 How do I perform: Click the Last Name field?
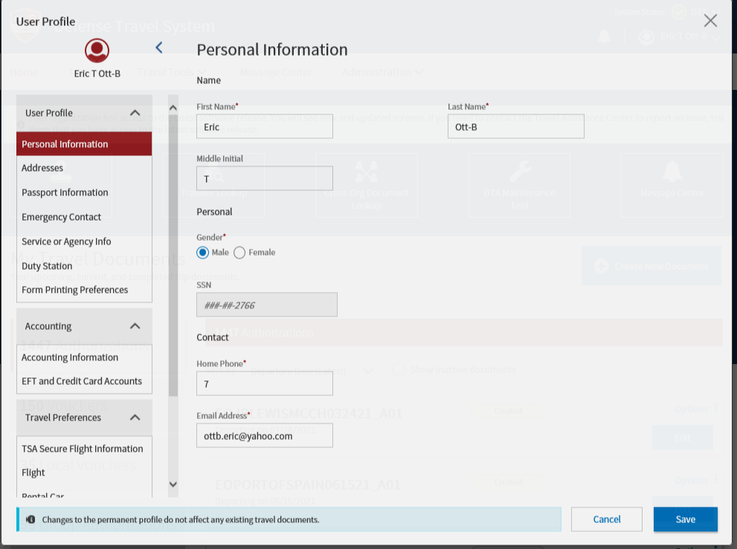[515, 126]
